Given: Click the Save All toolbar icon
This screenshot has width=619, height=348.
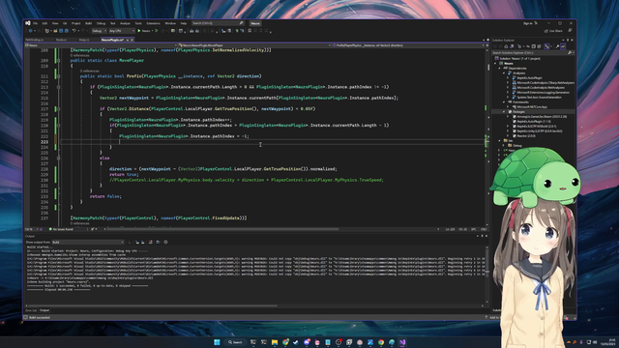Looking at the screenshot, I should tap(66, 31).
